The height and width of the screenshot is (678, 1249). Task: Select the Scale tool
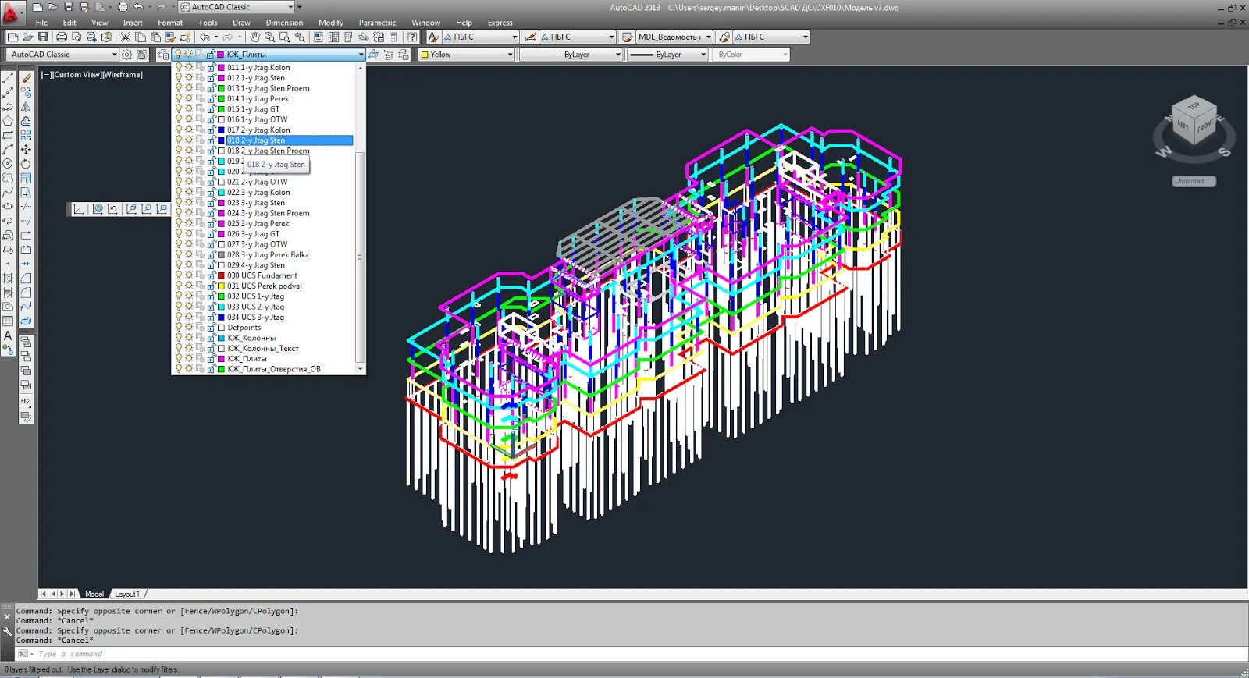tap(26, 178)
